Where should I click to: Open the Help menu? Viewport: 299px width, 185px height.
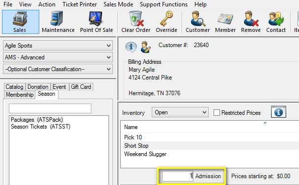coord(200,4)
